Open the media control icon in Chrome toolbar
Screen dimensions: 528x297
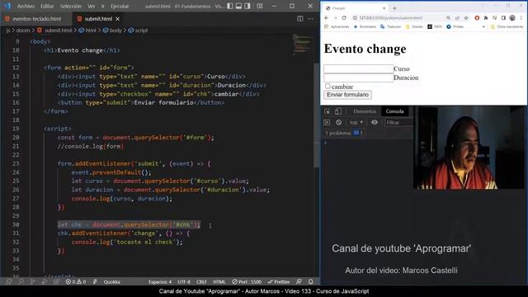tap(495, 18)
